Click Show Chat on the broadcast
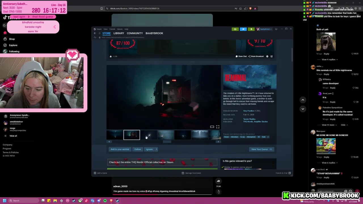The image size is (363, 204). (241, 56)
